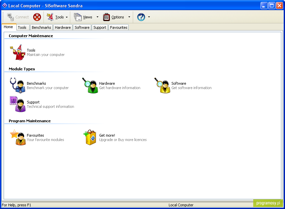Click the 'Get software information' description
285x209 pixels.
191,88
